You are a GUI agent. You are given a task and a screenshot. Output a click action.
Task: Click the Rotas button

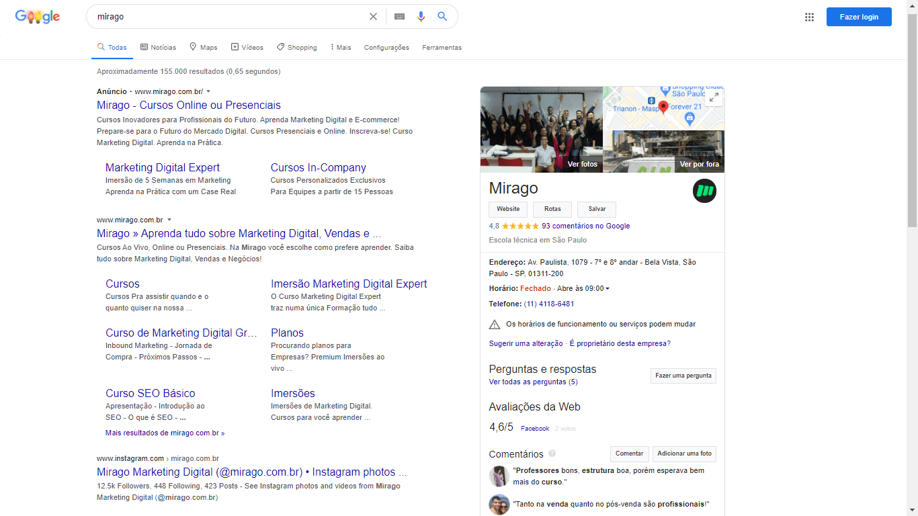click(x=552, y=209)
